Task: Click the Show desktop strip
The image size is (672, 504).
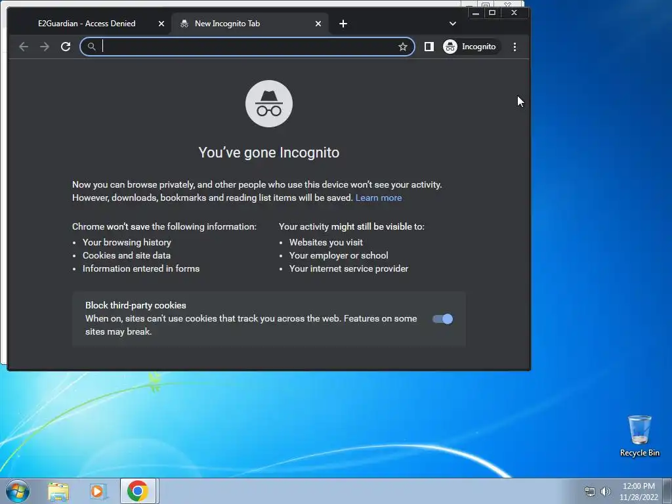Action: click(667, 491)
